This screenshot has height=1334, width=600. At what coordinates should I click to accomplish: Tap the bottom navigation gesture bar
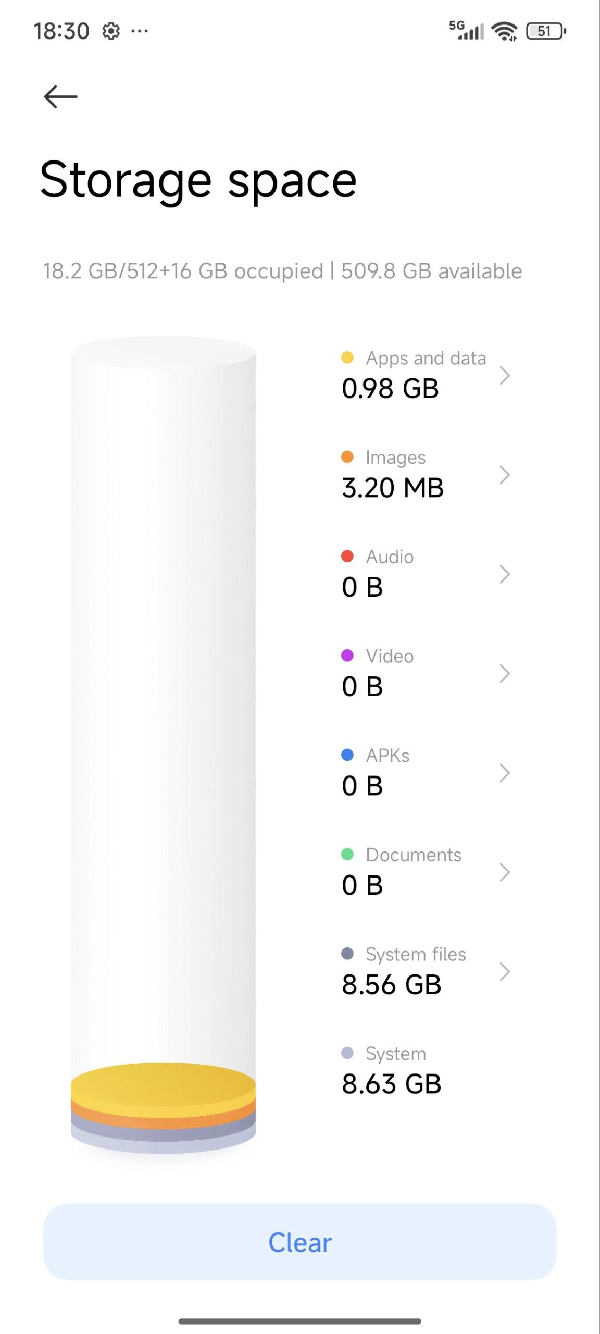pyautogui.click(x=300, y=1321)
